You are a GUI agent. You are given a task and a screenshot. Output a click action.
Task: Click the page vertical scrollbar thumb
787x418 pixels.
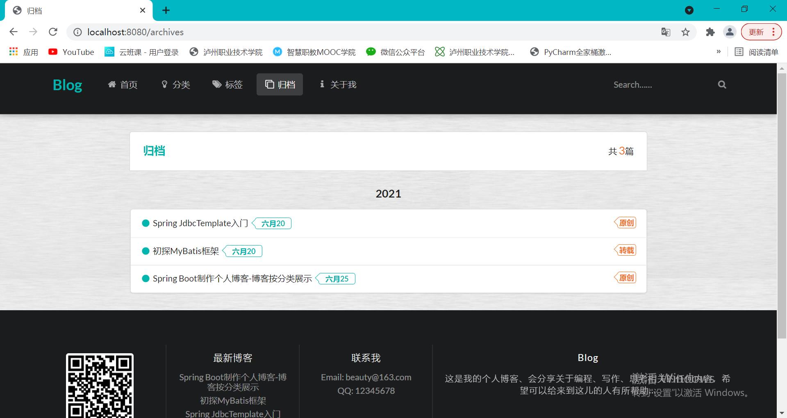[x=782, y=205]
